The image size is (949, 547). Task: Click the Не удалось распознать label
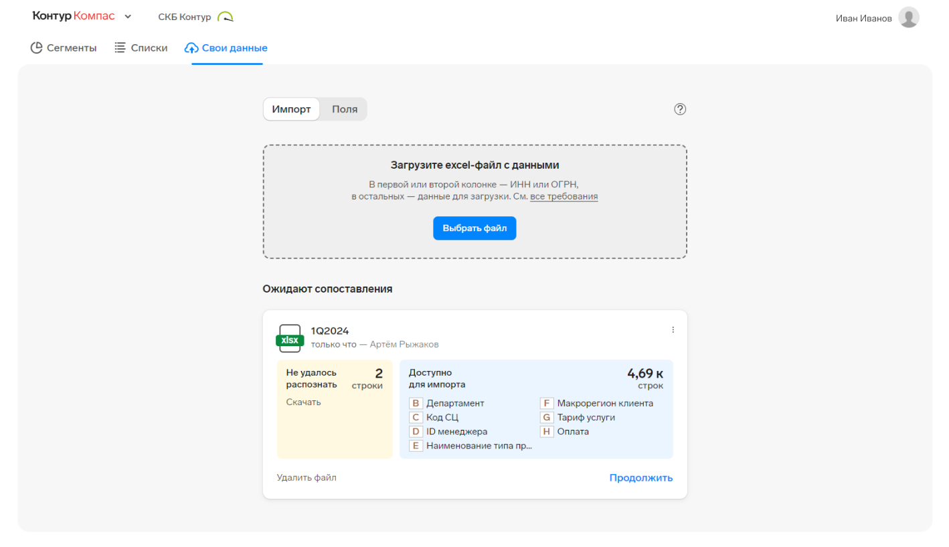point(311,378)
